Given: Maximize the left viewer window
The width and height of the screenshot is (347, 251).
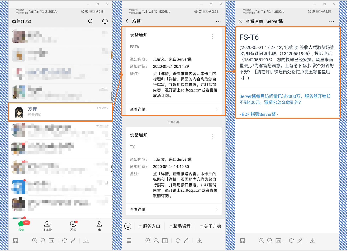Looking at the screenshot, I should click(98, 4).
